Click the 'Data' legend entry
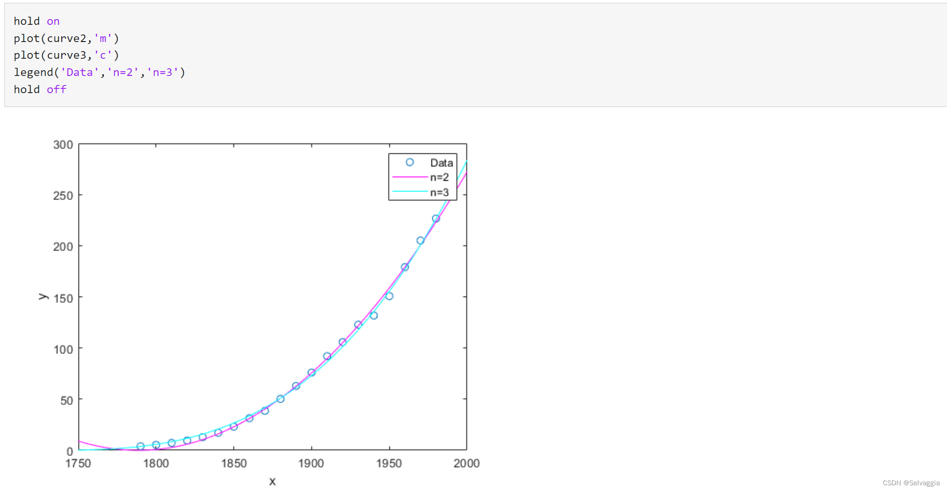The height and width of the screenshot is (491, 947). (441, 163)
